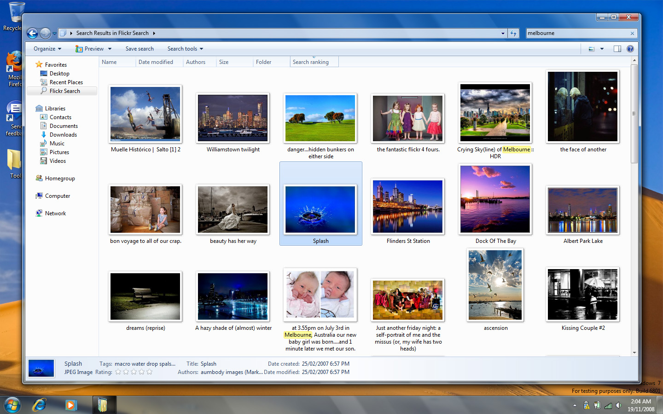Open the Help question mark icon

pos(630,49)
